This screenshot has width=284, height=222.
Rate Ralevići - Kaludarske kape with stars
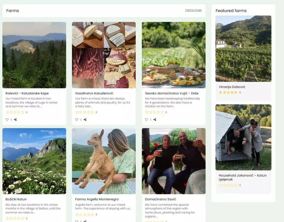[x=15, y=112]
